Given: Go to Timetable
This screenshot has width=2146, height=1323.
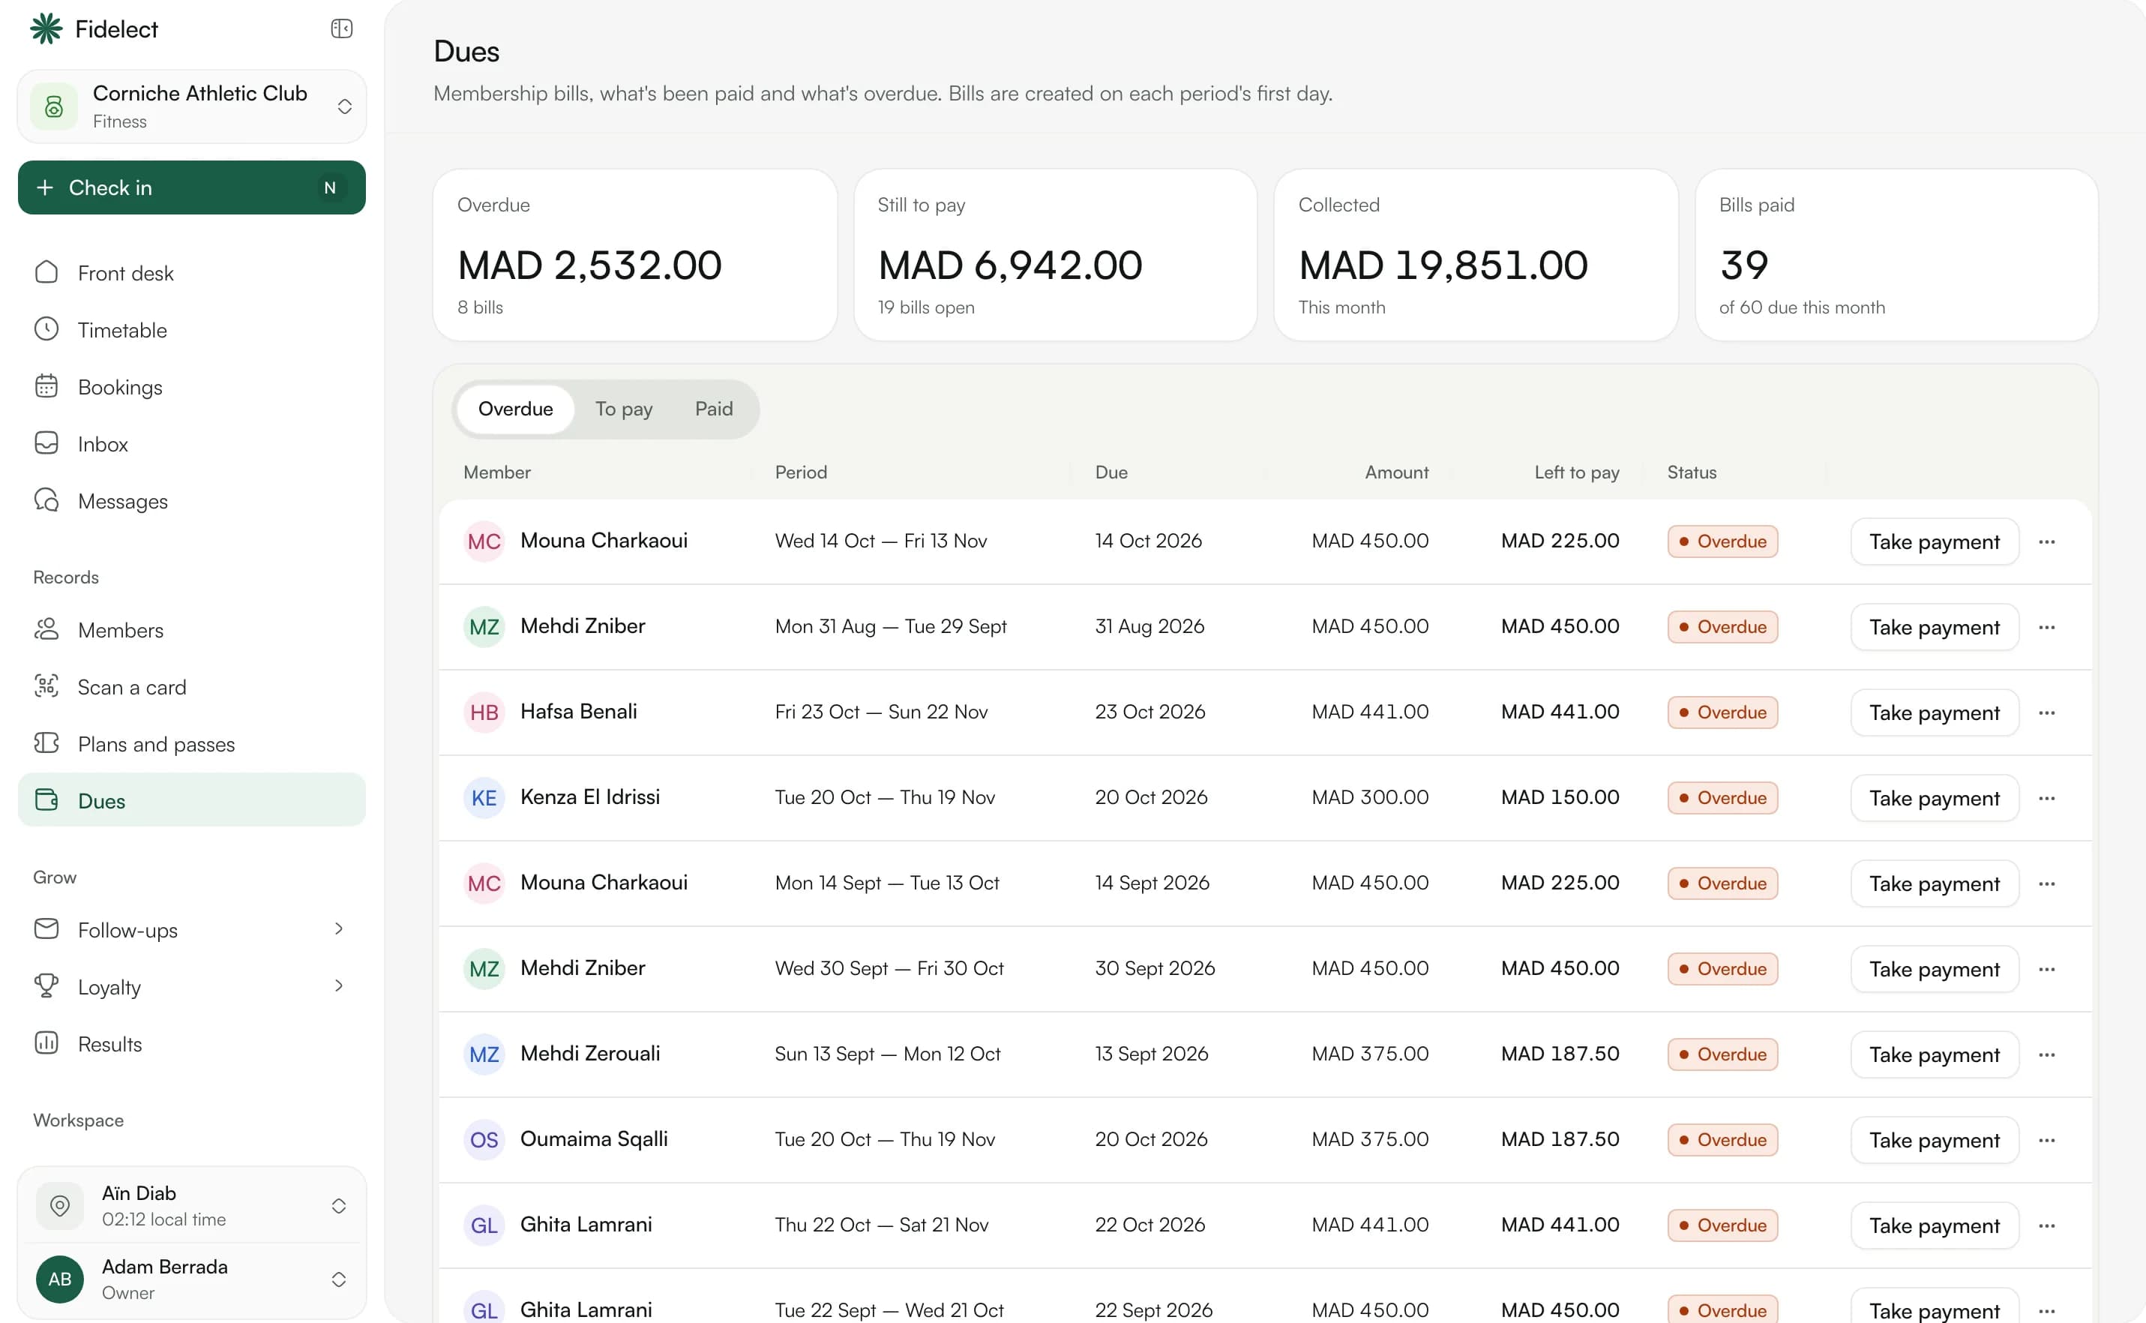Looking at the screenshot, I should click(x=192, y=330).
